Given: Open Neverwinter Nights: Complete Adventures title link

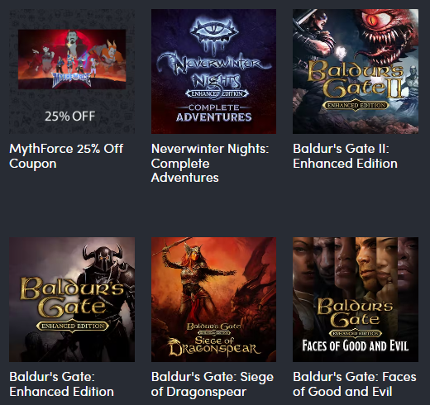Looking at the screenshot, I should click(x=210, y=163).
